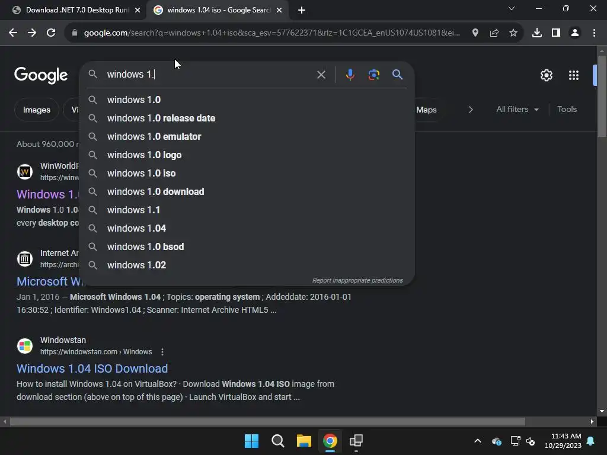Click the location pin icon in address bar
The height and width of the screenshot is (455, 607).
pyautogui.click(x=475, y=33)
